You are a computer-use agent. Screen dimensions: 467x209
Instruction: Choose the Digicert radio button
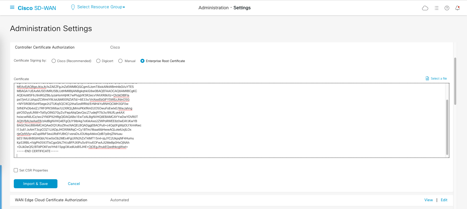click(x=98, y=61)
